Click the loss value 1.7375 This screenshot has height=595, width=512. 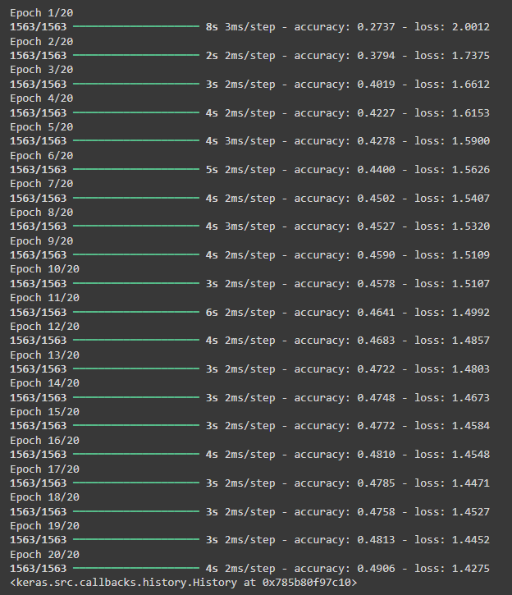(471, 56)
